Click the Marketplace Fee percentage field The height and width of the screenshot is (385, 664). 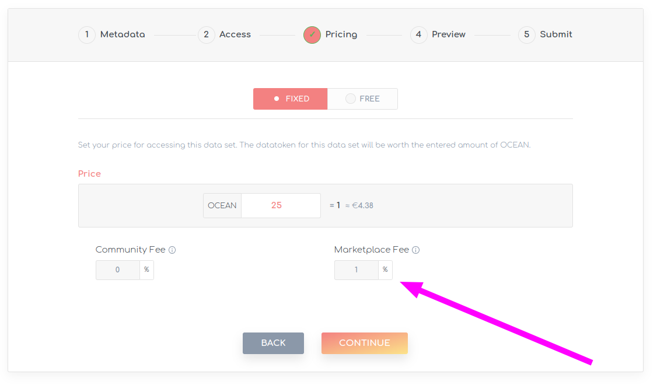[356, 270]
